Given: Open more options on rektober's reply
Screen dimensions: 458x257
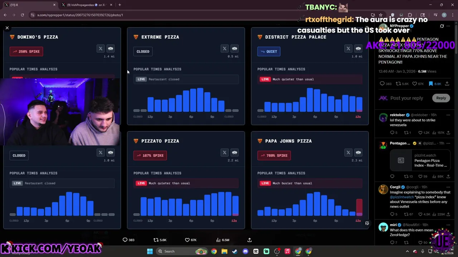Looking at the screenshot, I should coord(448,115).
